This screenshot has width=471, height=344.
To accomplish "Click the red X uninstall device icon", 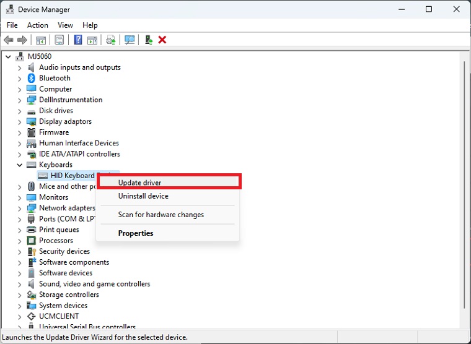I will pos(162,40).
